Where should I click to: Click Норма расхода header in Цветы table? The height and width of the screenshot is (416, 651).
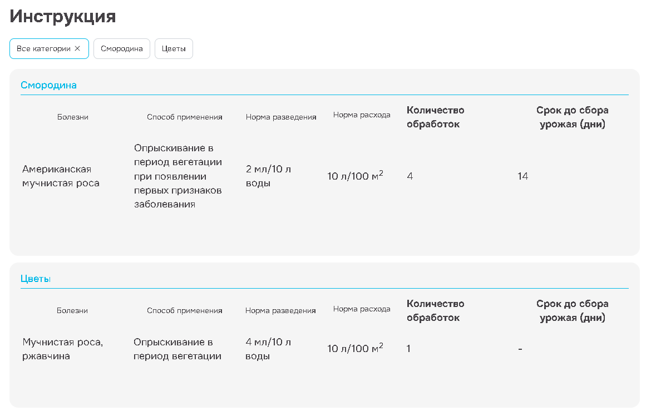pyautogui.click(x=362, y=309)
